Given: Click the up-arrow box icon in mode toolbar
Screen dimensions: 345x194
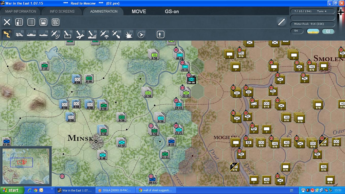Looking at the screenshot, I should coord(160,34).
